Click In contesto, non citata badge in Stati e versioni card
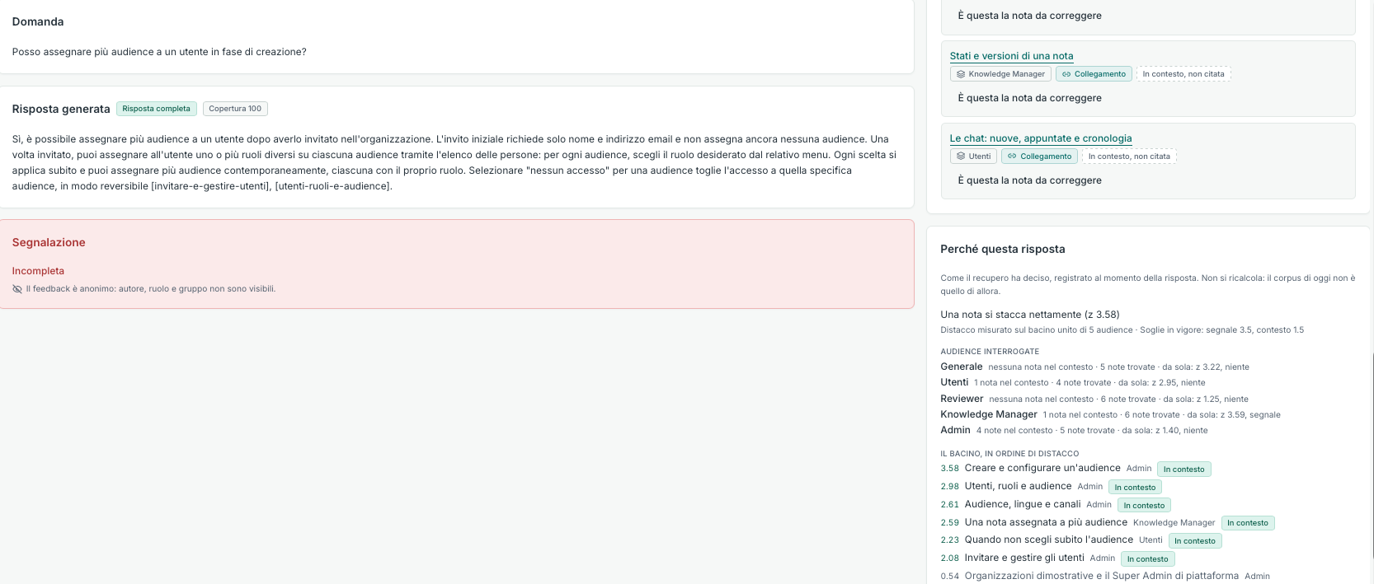Screen dimensions: 1374x584 (1183, 74)
